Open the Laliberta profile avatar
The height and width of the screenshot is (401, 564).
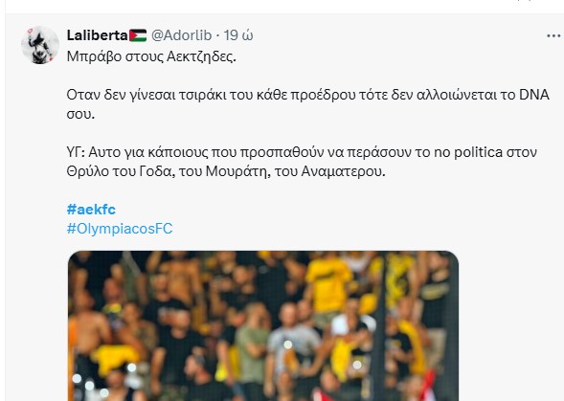(x=40, y=45)
